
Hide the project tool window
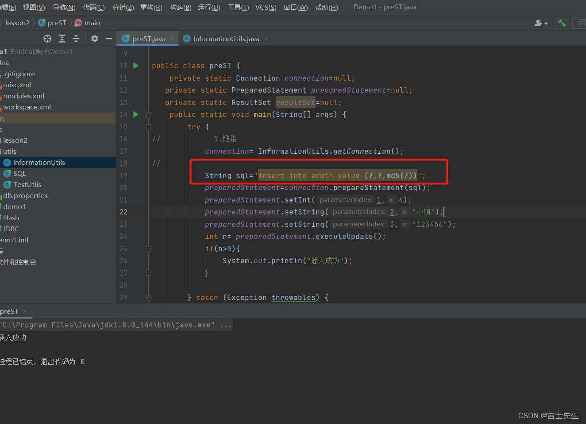[109, 39]
